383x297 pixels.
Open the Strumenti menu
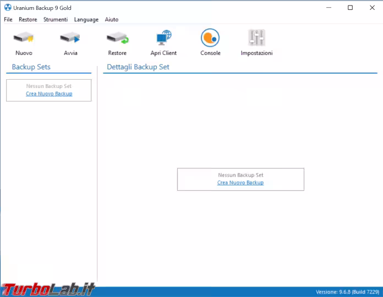[56, 19]
